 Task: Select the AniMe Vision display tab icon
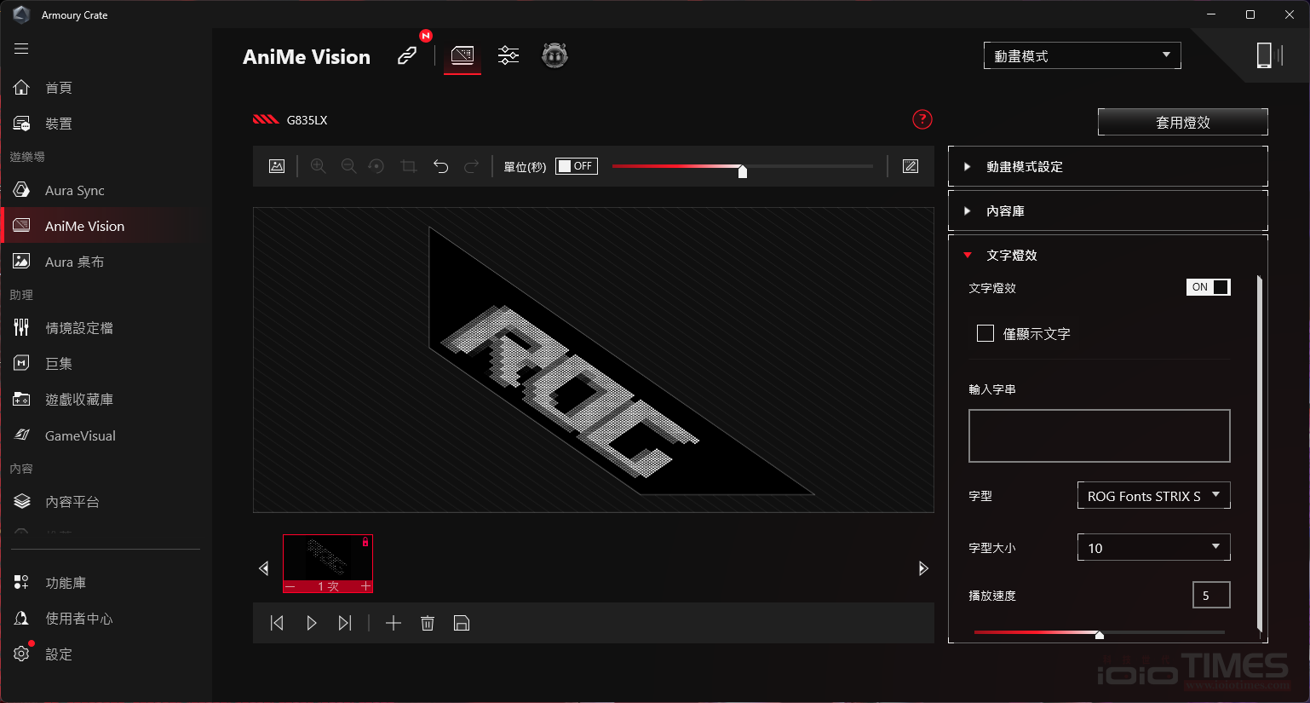point(463,56)
